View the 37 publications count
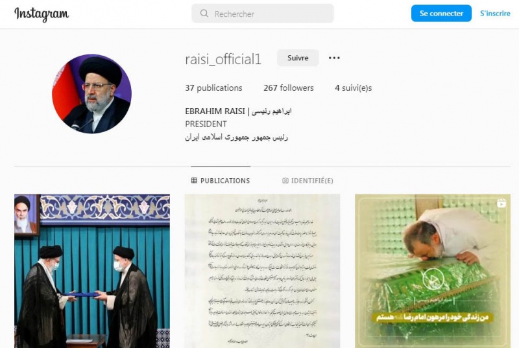Viewport: 519px width, 348px height. pos(213,88)
